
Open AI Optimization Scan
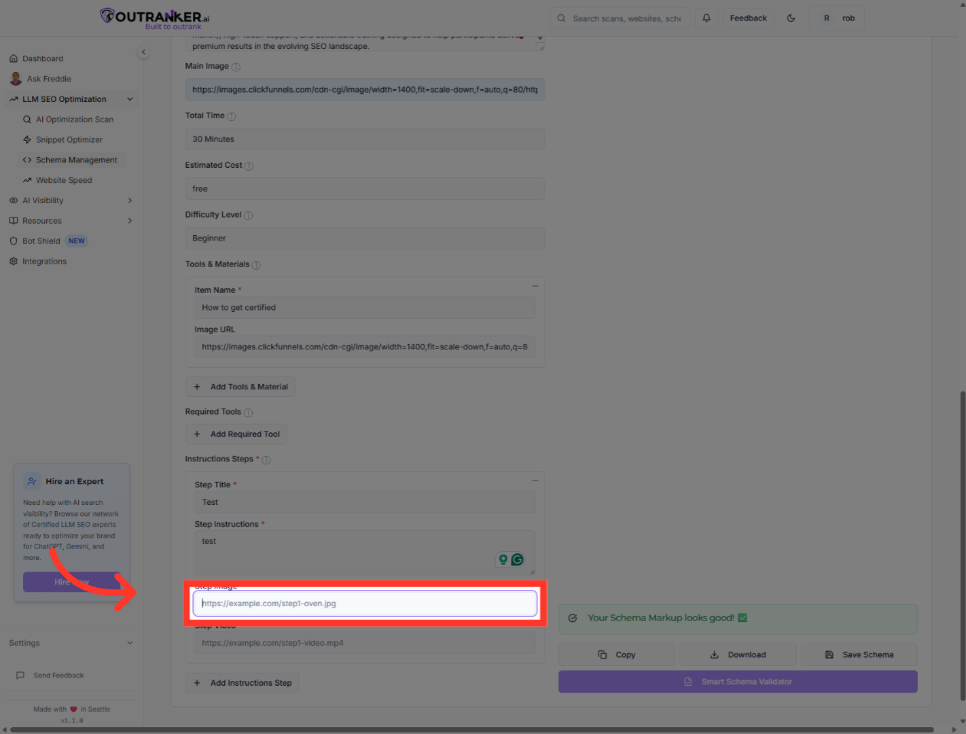click(x=75, y=120)
